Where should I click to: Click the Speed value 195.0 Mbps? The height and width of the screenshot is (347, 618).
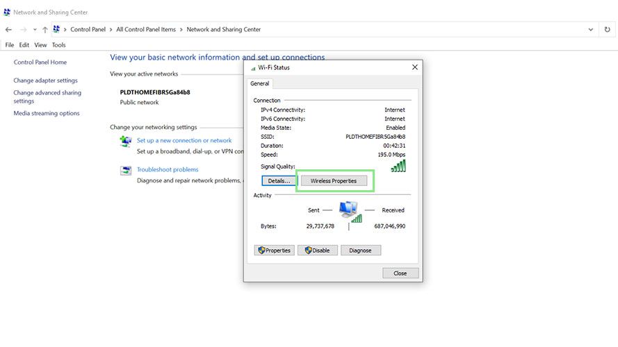[x=391, y=155]
